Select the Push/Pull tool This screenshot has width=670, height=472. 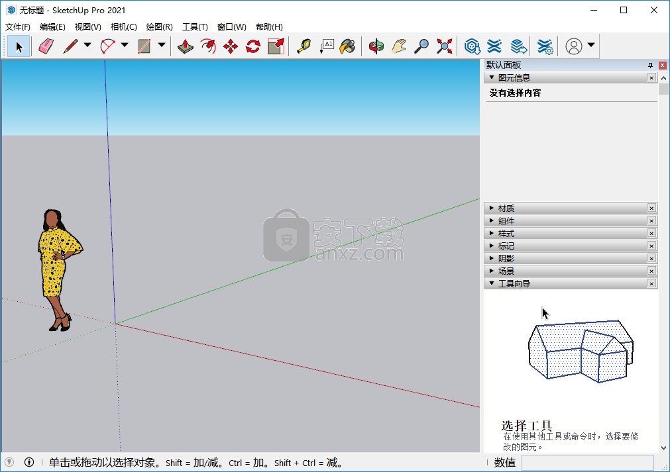coord(186,46)
